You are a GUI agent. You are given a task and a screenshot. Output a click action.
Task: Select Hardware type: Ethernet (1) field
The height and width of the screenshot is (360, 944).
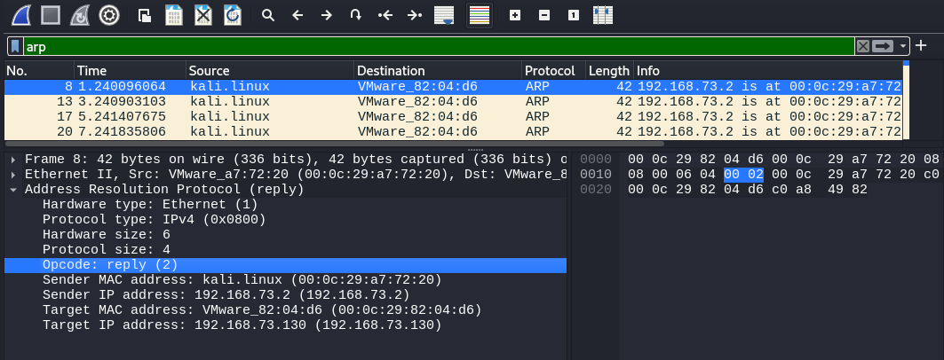tap(285, 205)
